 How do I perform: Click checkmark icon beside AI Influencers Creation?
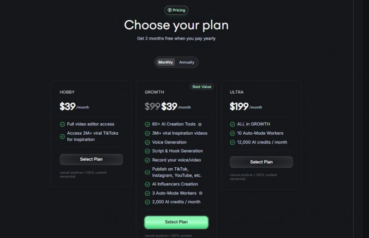tap(147, 184)
